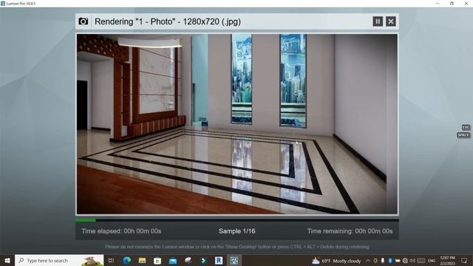Open the Mail app from the taskbar

[x=173, y=260]
